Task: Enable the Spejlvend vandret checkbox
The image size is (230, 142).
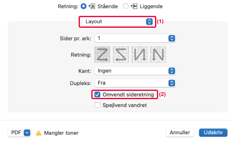Action: 97,105
